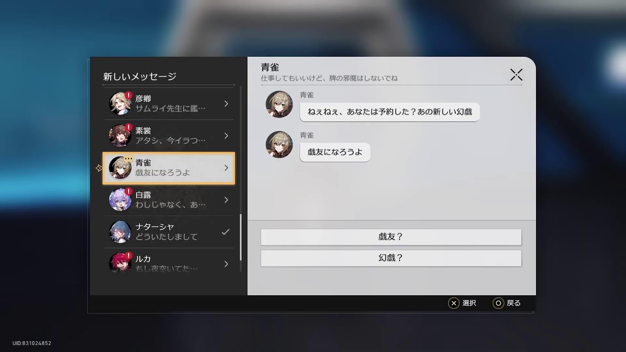Image resolution: width=626 pixels, height=352 pixels.
Task: Click UID:831024852 text
Action: [32, 343]
